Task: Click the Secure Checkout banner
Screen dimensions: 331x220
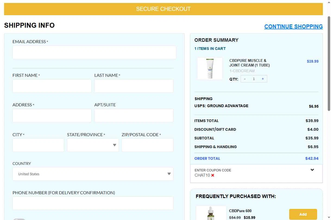Action: (x=163, y=9)
